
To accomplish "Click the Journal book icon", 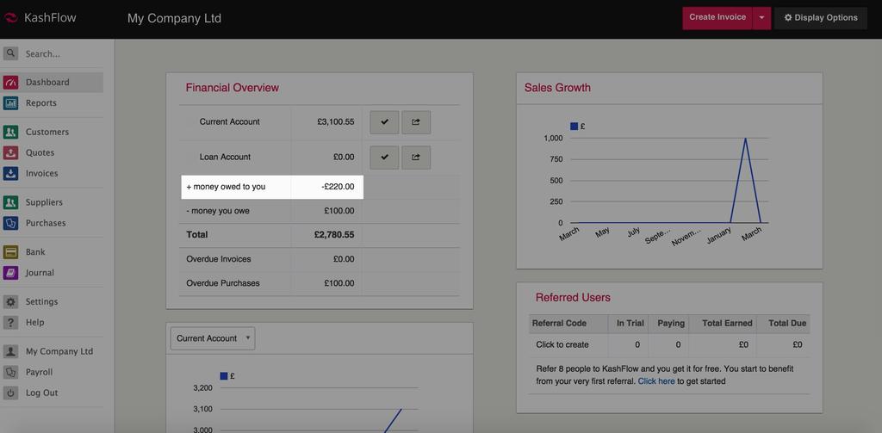I will coord(10,273).
